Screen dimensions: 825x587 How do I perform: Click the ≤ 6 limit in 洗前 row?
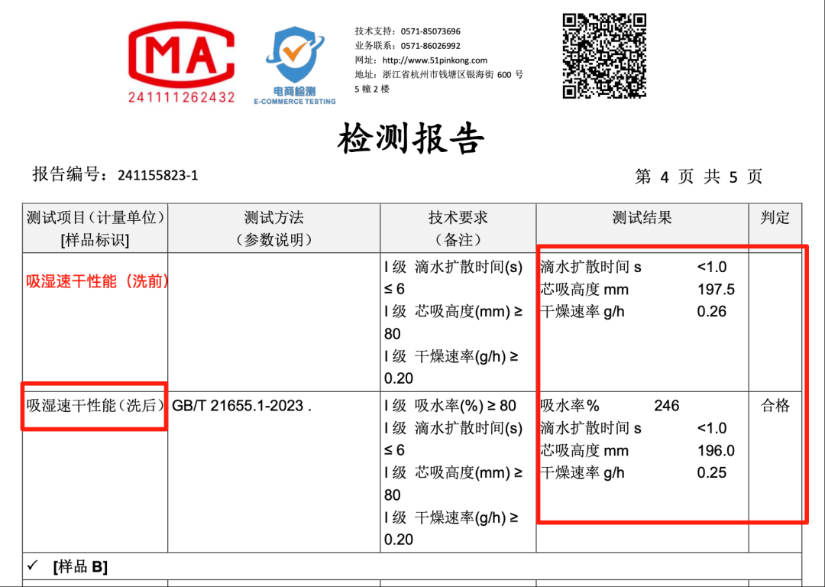(x=394, y=289)
